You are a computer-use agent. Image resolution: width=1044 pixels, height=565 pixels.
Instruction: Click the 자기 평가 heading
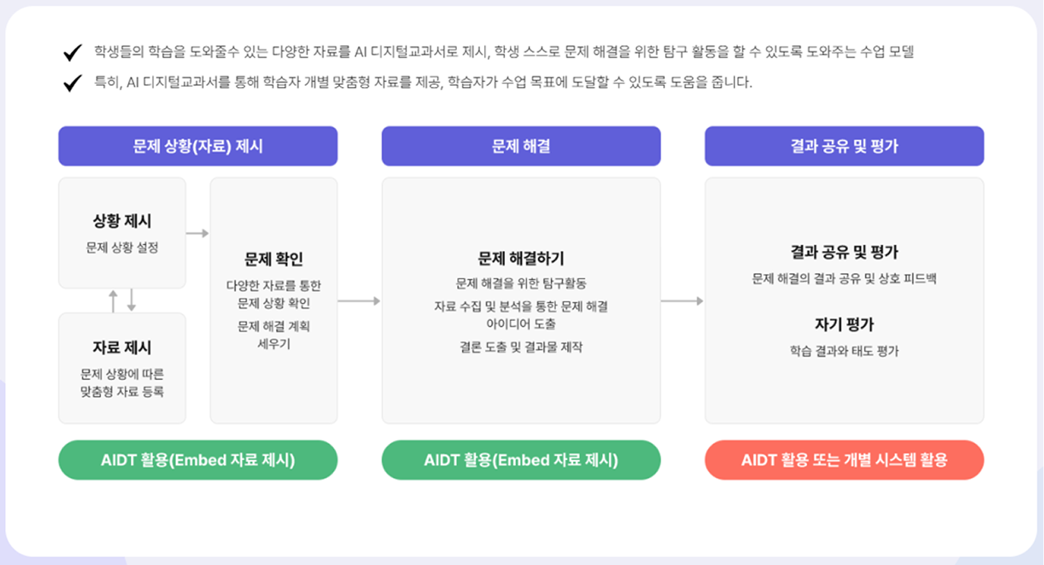[x=844, y=325]
